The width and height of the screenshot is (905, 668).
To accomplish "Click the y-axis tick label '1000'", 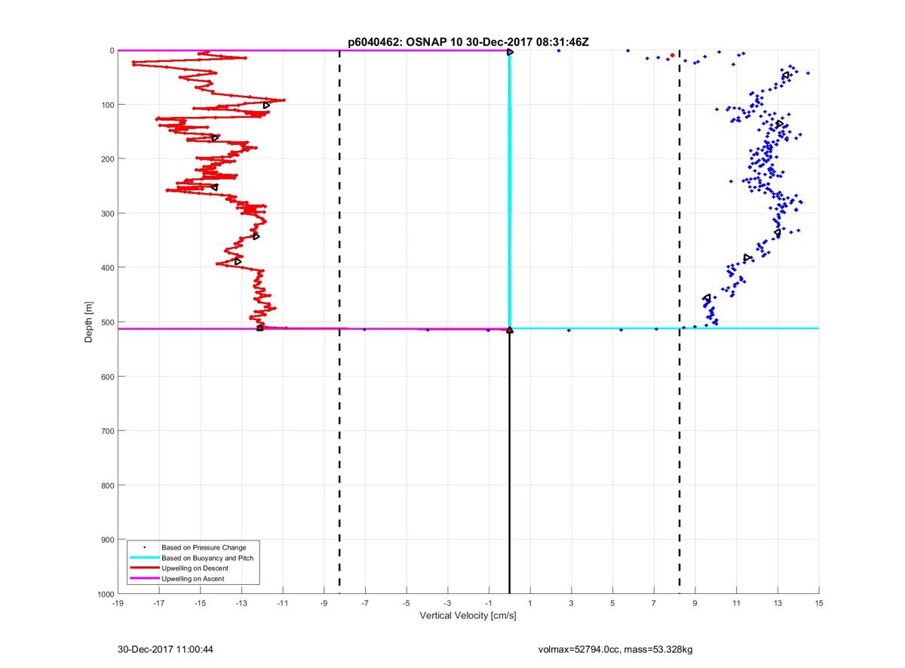I will 105,594.
